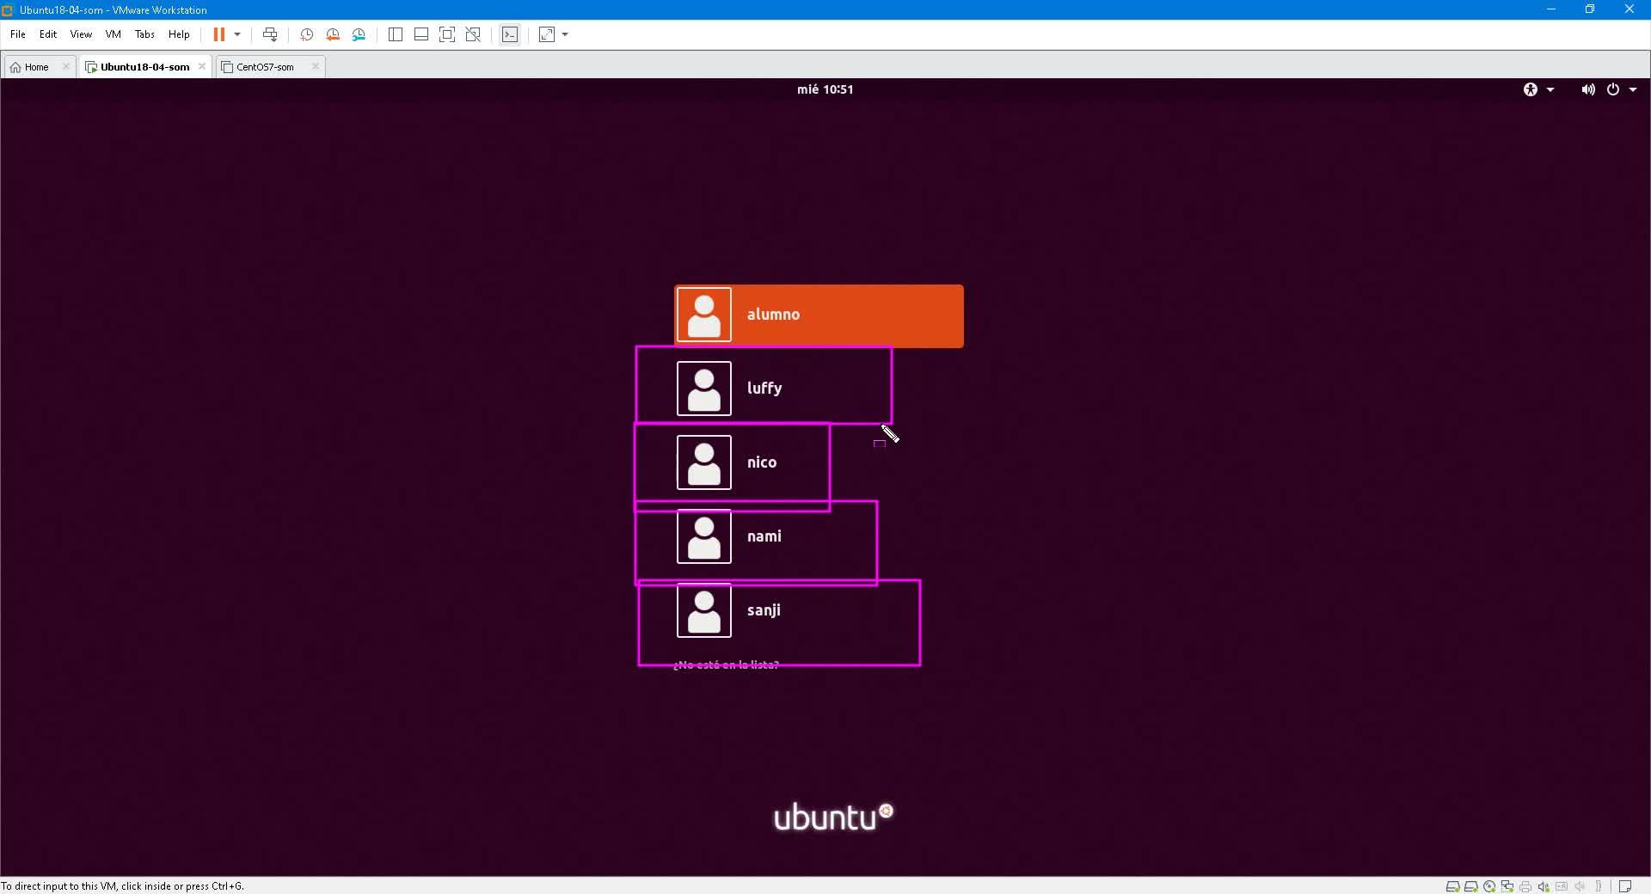The width and height of the screenshot is (1651, 894).
Task: Click the Send Ctrl+Alt+Del toolbar icon
Action: pyautogui.click(x=270, y=34)
